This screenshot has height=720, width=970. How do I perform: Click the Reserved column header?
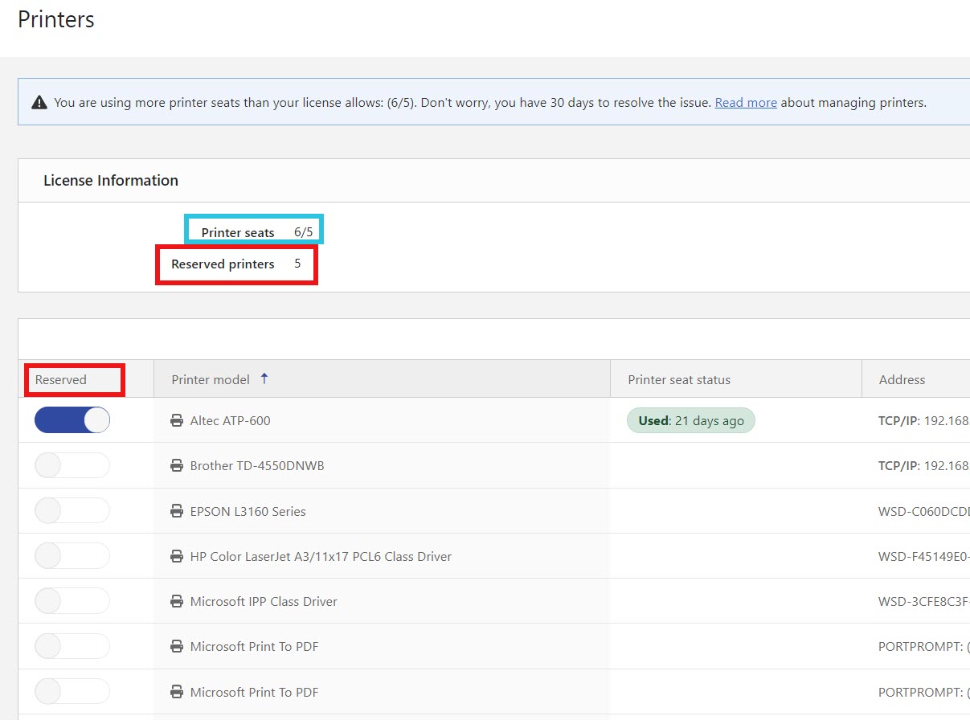(x=61, y=379)
